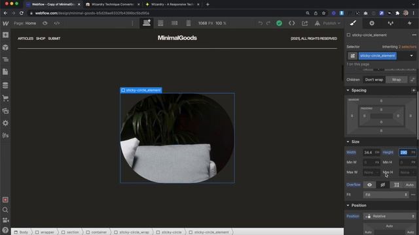Select the Mobile portrait breakpoint

[x=189, y=23]
